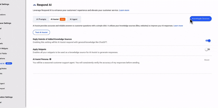The width and height of the screenshot is (218, 108).
Task: Disable Reply Outside of Added Knowledge Sources
Action: pyautogui.click(x=208, y=41)
